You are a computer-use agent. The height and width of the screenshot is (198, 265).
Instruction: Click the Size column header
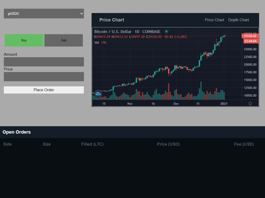pos(47,144)
